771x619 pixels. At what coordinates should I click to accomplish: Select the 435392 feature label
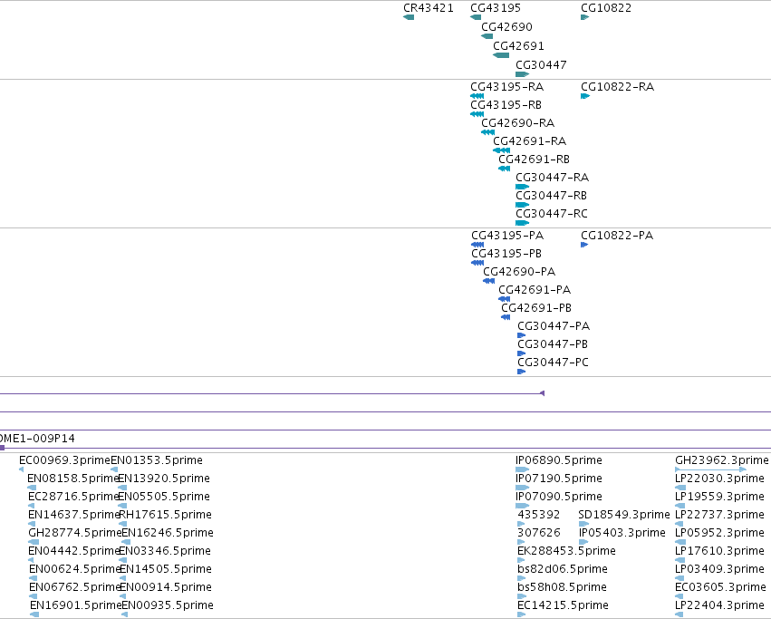pos(538,515)
